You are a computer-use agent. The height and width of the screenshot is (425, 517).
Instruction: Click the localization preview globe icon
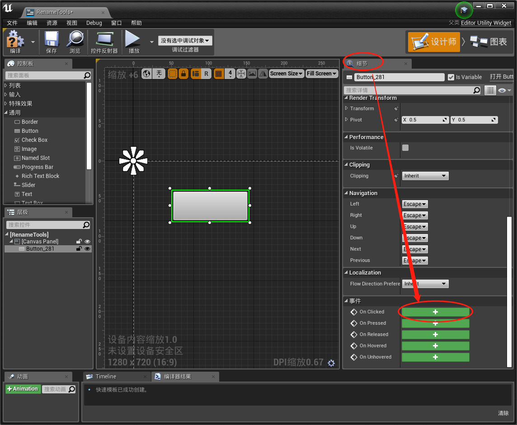coord(147,73)
